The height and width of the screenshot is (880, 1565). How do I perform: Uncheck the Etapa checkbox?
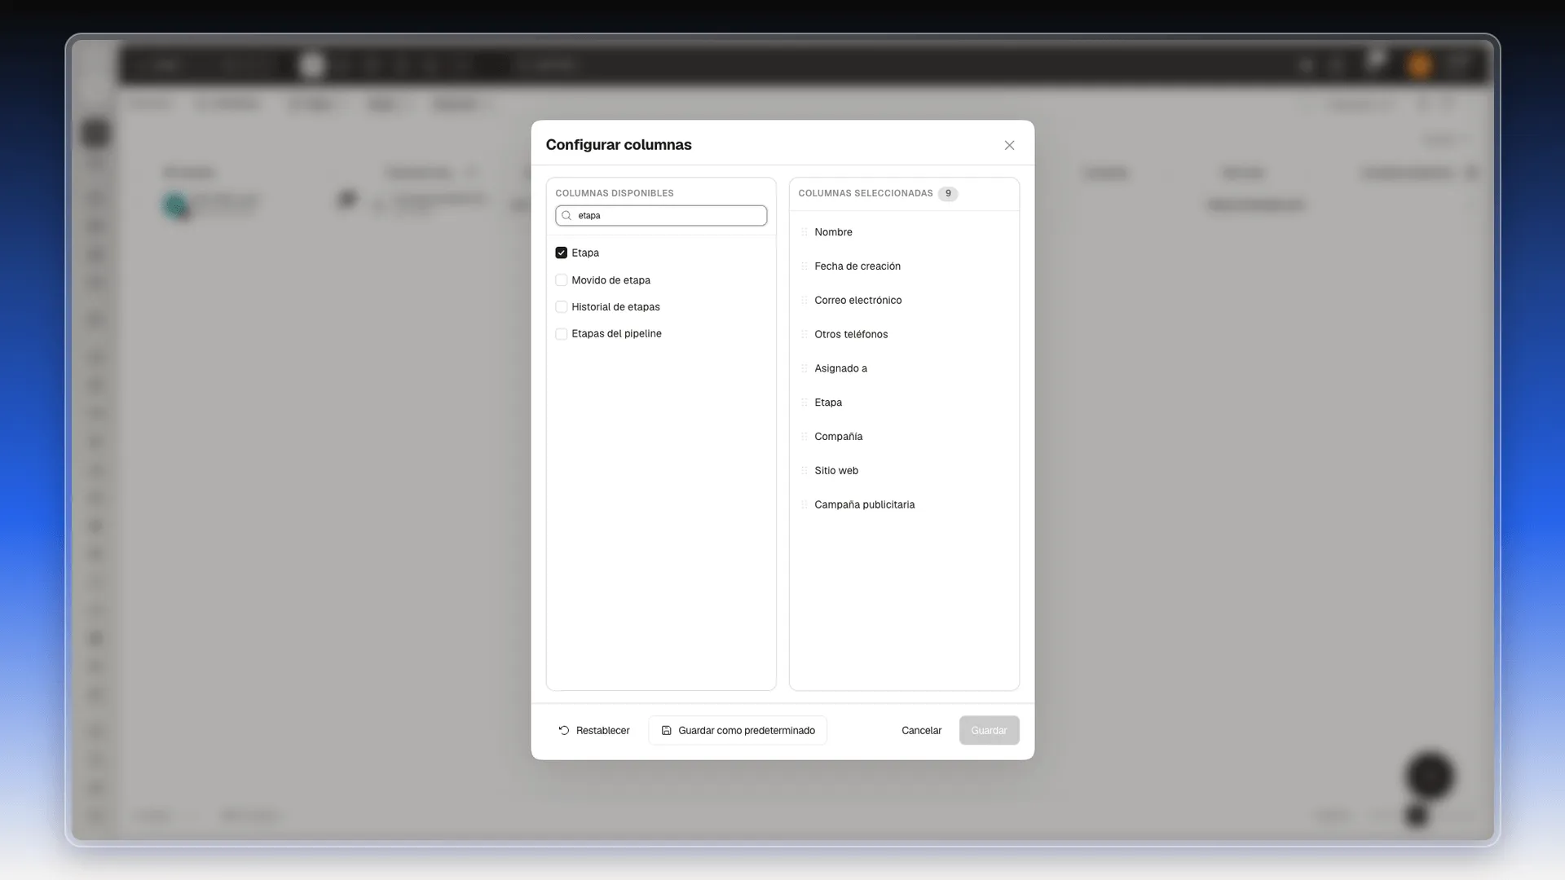561,253
